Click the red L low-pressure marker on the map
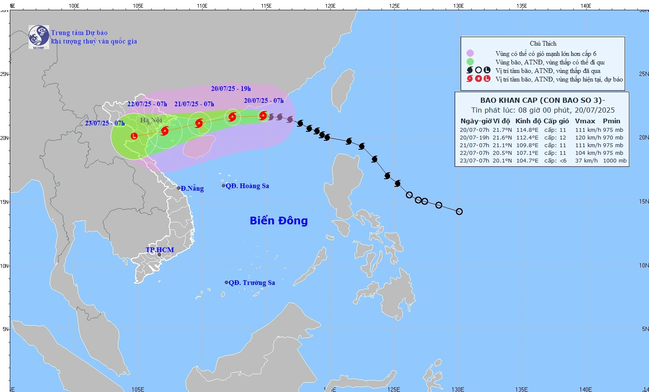649x392 pixels. 134,136
